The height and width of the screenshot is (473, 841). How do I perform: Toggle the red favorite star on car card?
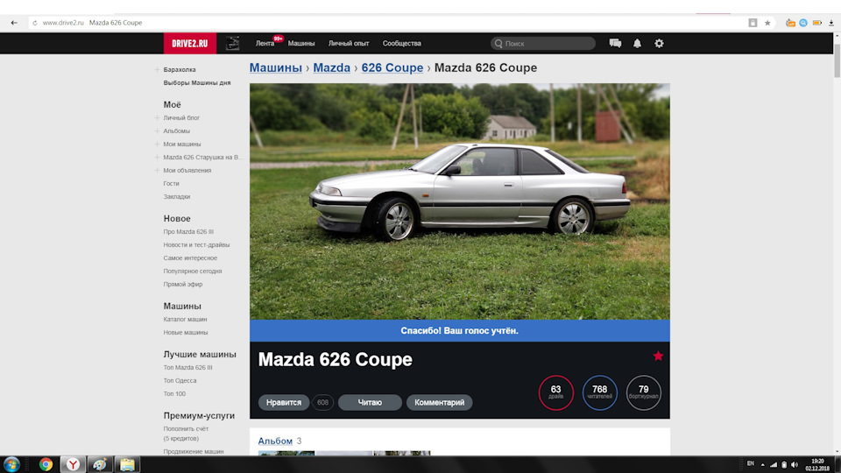(x=658, y=357)
